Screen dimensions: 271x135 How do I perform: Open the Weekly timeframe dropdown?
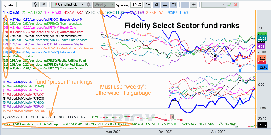104,5
